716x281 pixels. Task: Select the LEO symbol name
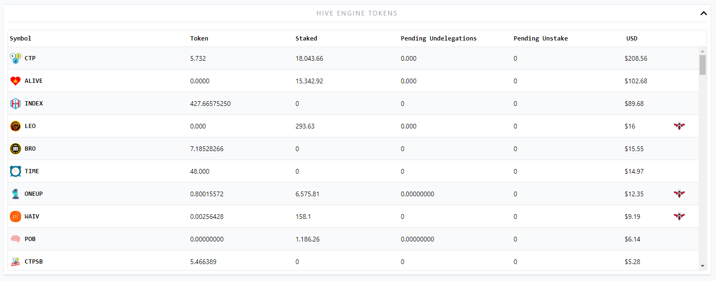tap(30, 126)
